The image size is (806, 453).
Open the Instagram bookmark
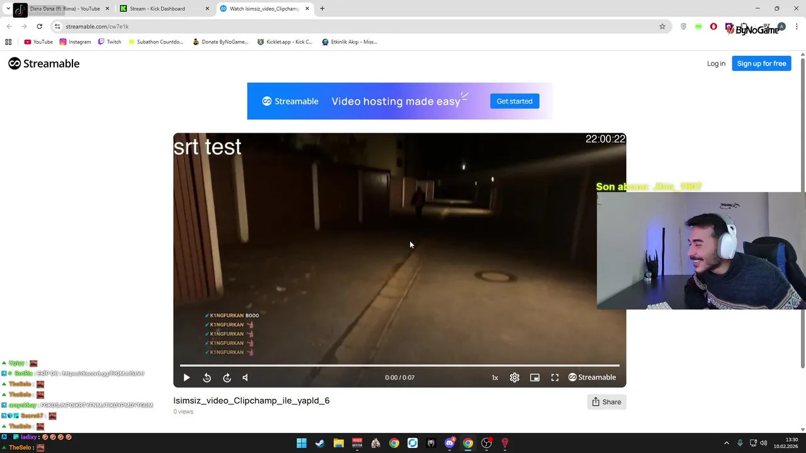(76, 42)
